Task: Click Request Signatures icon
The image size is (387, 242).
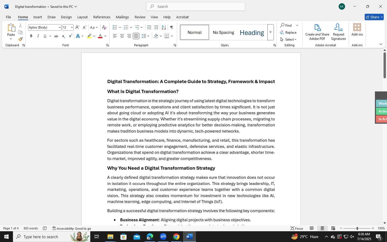Action: pos(338,32)
